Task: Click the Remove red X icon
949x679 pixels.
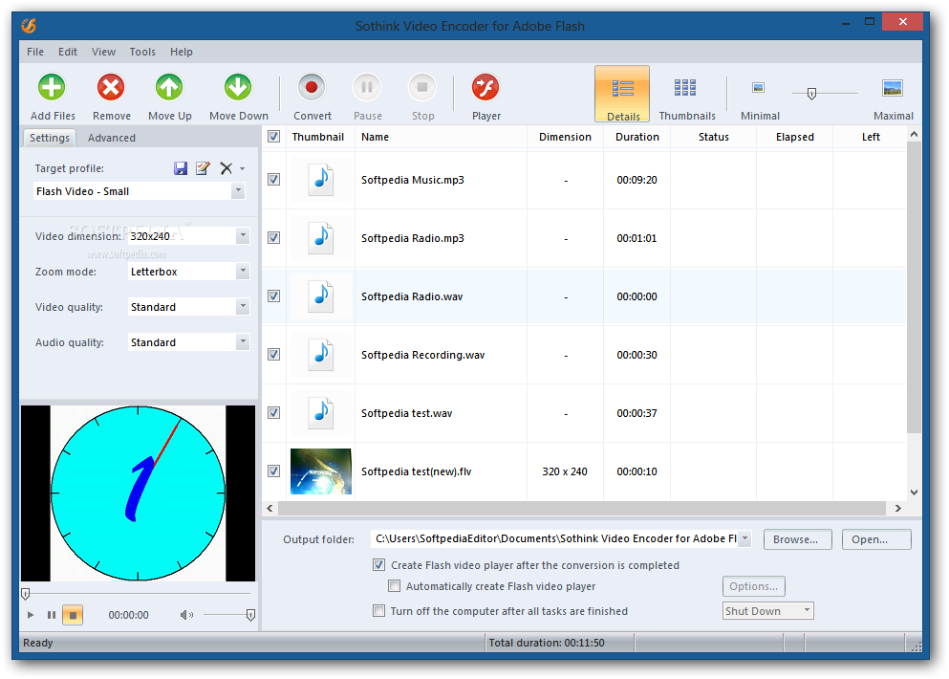Action: click(x=111, y=88)
